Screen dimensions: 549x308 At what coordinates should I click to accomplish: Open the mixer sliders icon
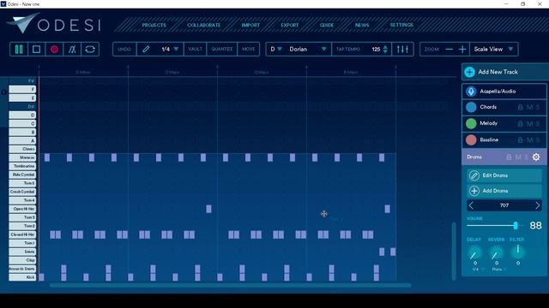pyautogui.click(x=402, y=50)
